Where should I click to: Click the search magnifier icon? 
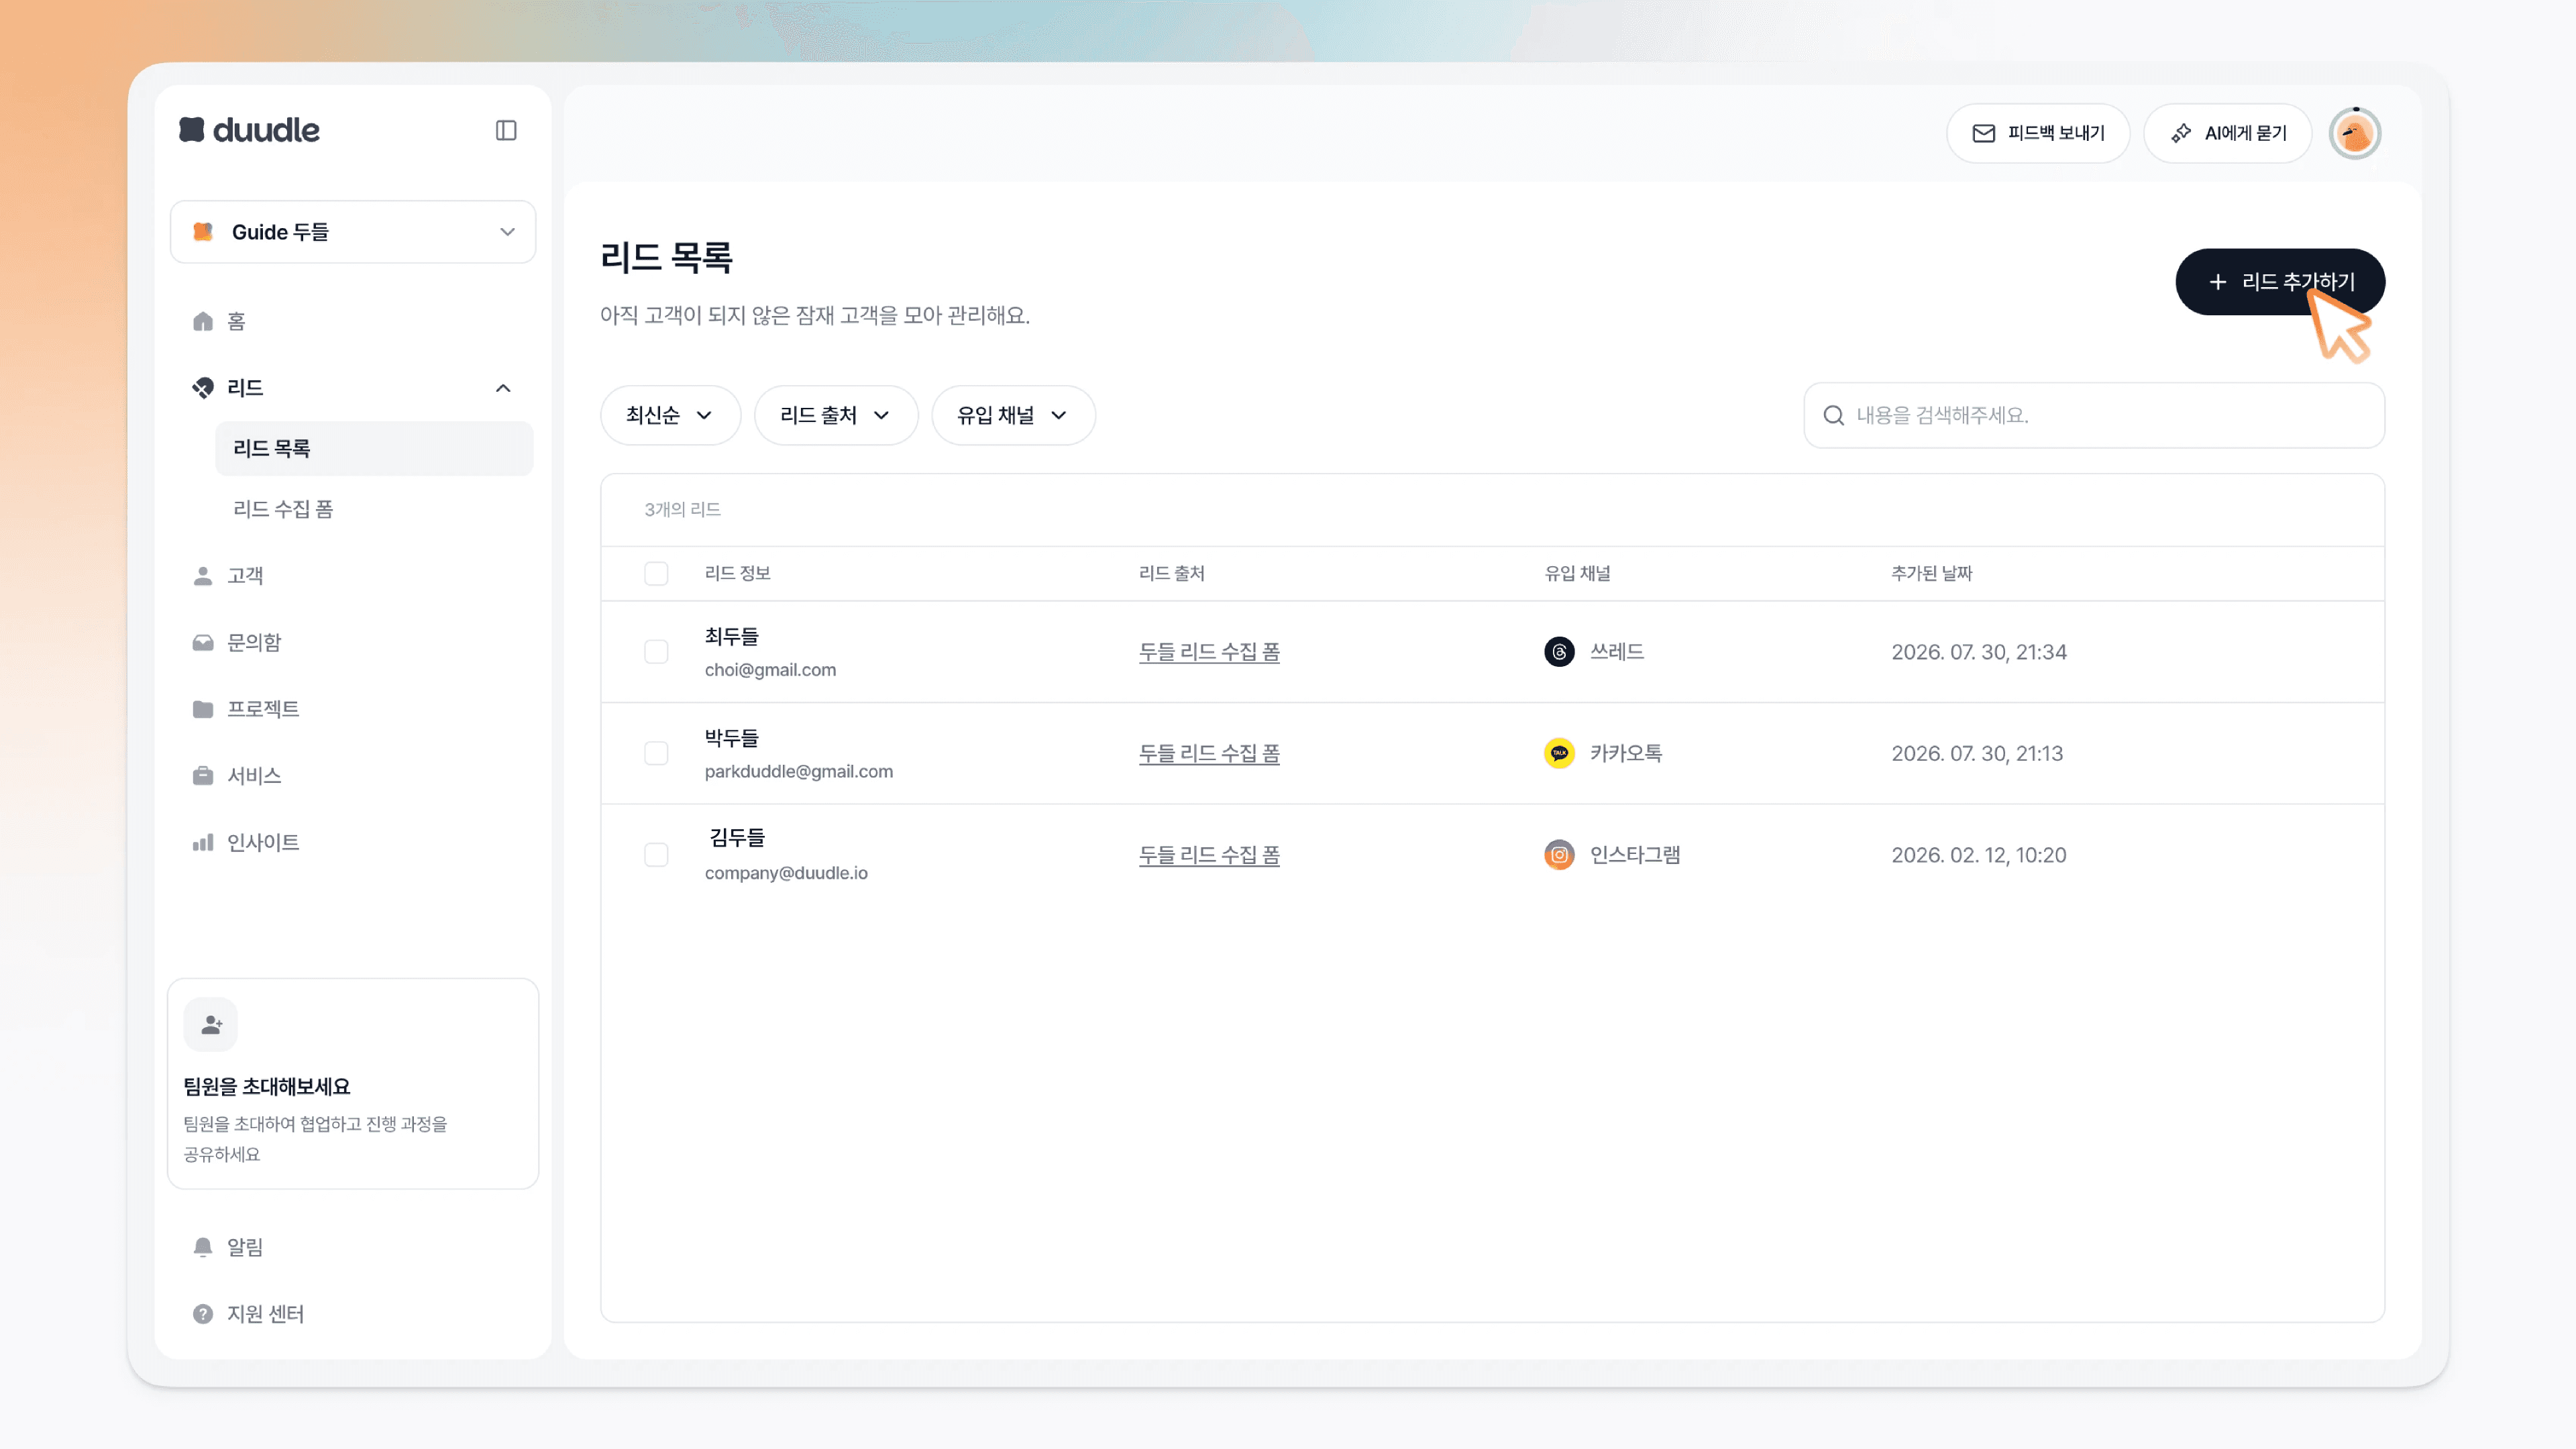click(1833, 416)
